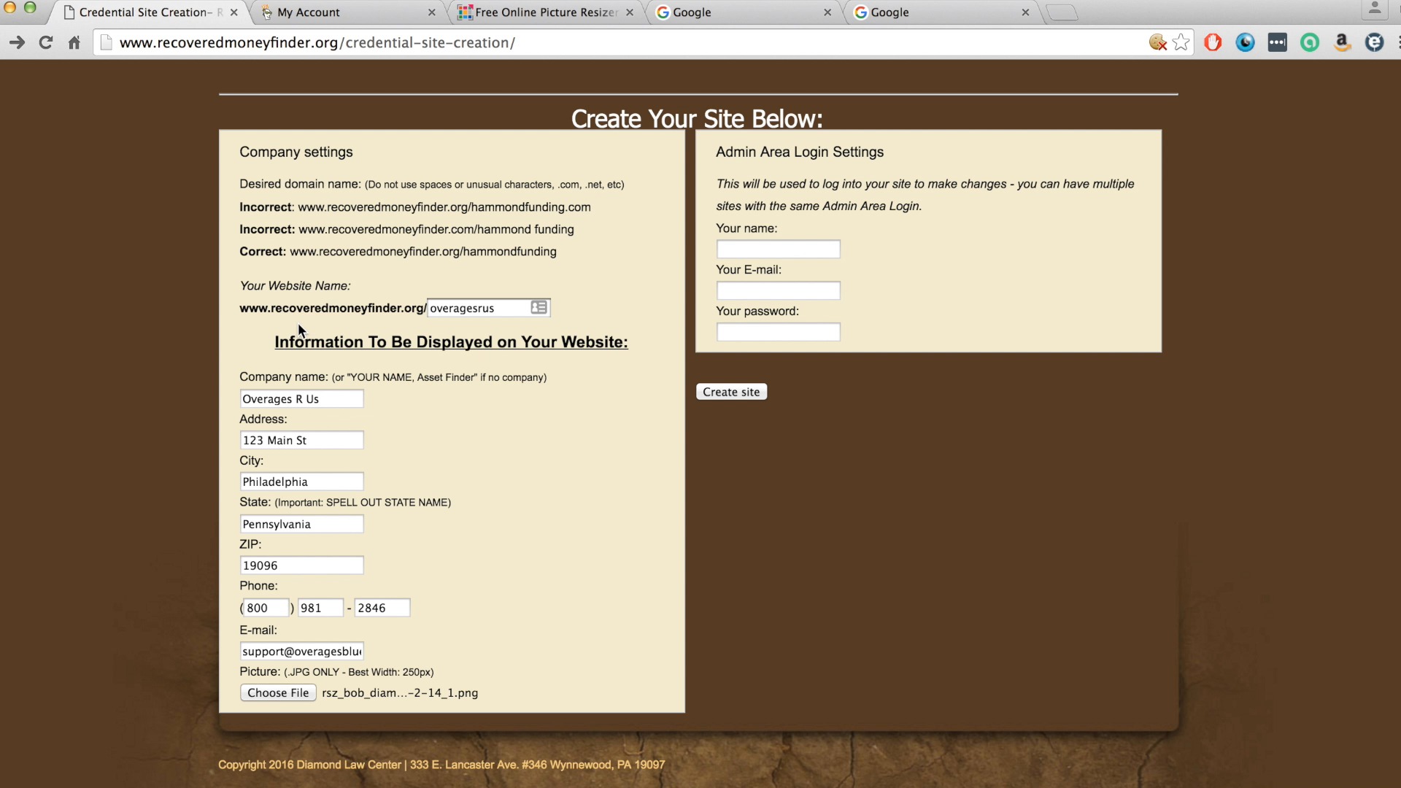Bookmark this page with the star icon
1401x788 pixels.
click(x=1181, y=42)
